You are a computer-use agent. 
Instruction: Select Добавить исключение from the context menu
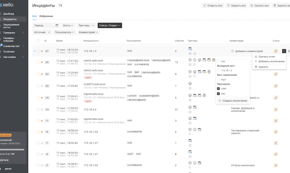pos(271,61)
